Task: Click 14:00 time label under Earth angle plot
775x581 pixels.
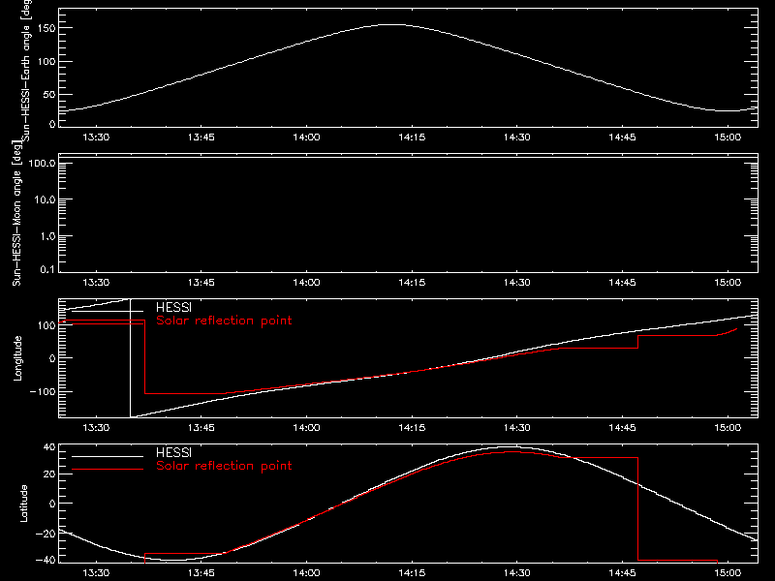Action: (306, 138)
